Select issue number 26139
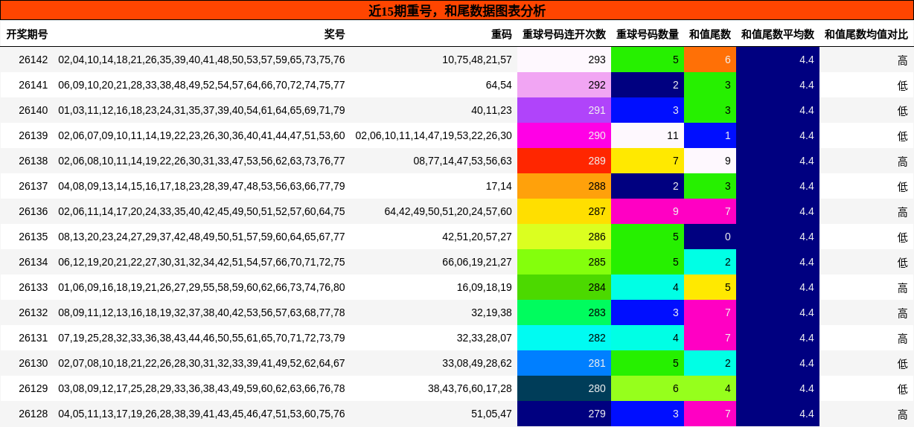The height and width of the screenshot is (427, 914). point(33,135)
